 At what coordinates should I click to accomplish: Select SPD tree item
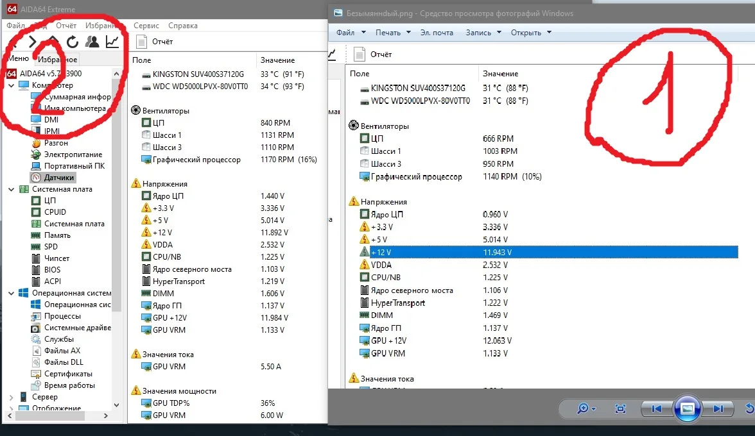(51, 247)
